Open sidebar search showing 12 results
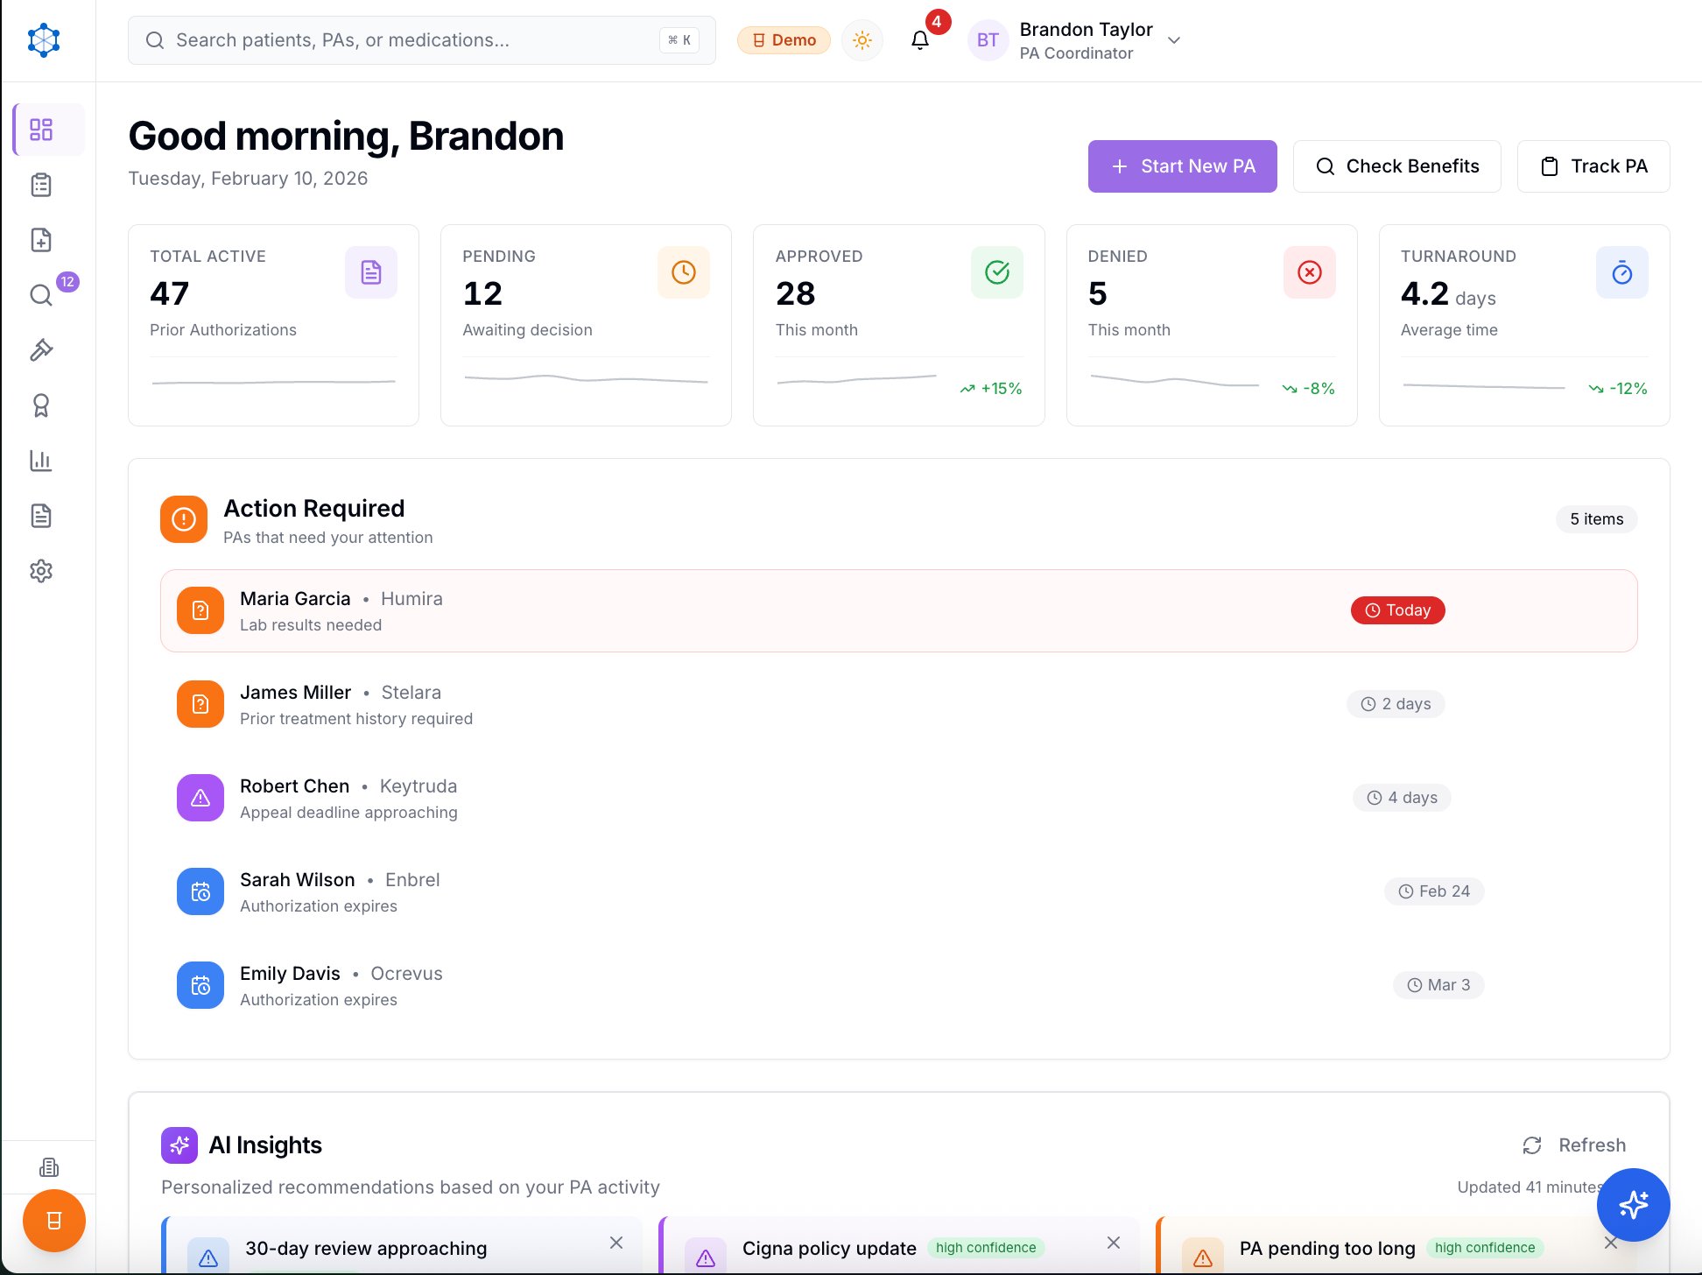Screen dimensions: 1702x1275 41,295
